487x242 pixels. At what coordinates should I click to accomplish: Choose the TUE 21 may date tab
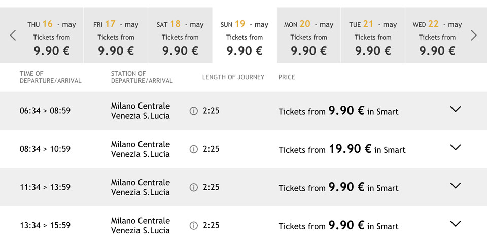[x=373, y=37]
